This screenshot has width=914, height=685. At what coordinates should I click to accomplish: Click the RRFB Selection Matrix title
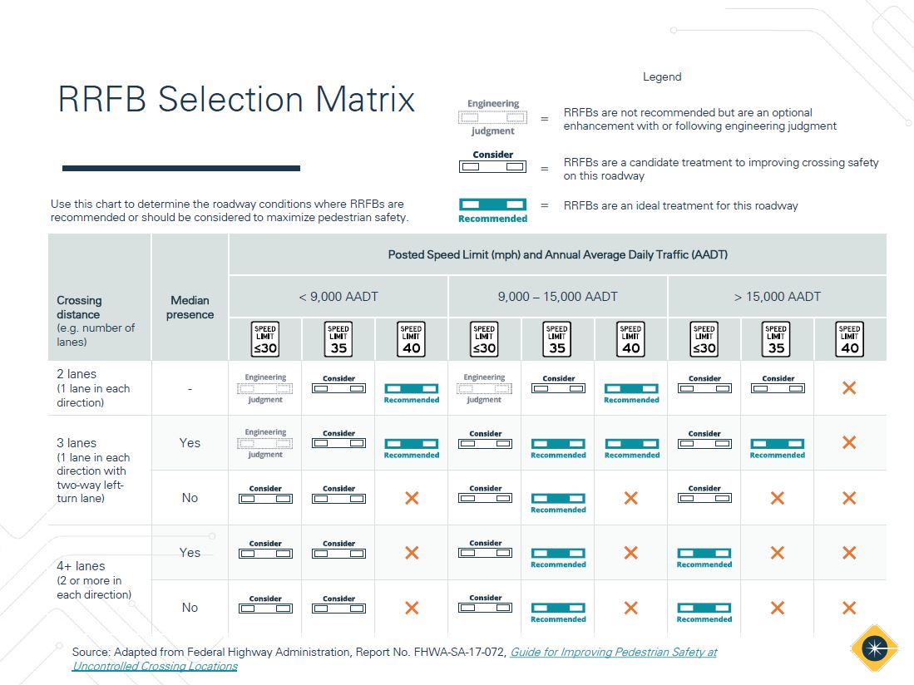pyautogui.click(x=236, y=100)
